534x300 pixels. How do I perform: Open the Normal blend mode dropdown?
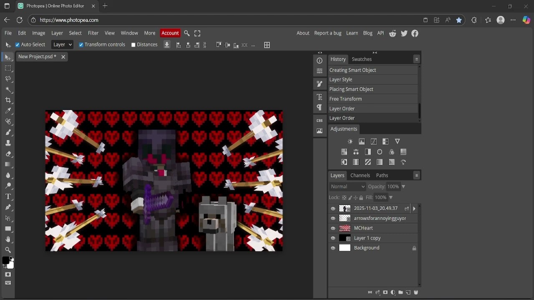click(348, 187)
